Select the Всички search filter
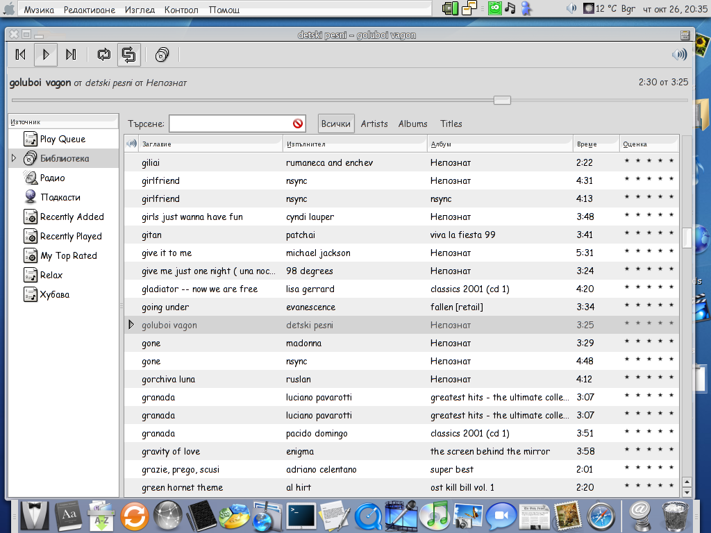This screenshot has height=533, width=711. 336,124
